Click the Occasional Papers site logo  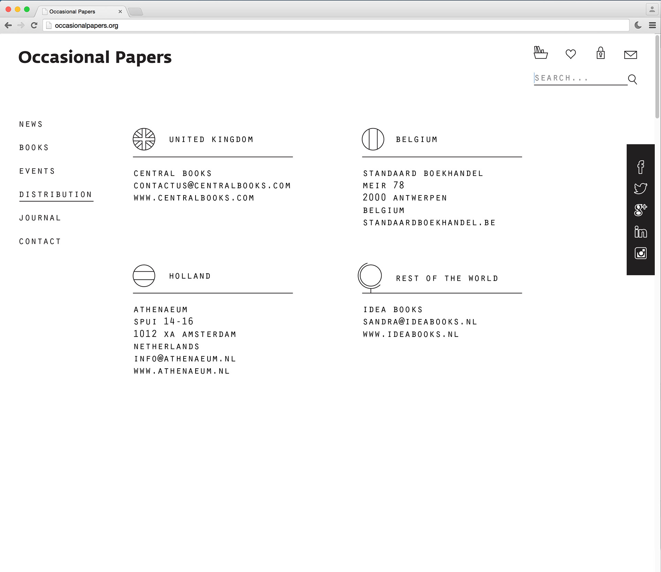point(95,57)
